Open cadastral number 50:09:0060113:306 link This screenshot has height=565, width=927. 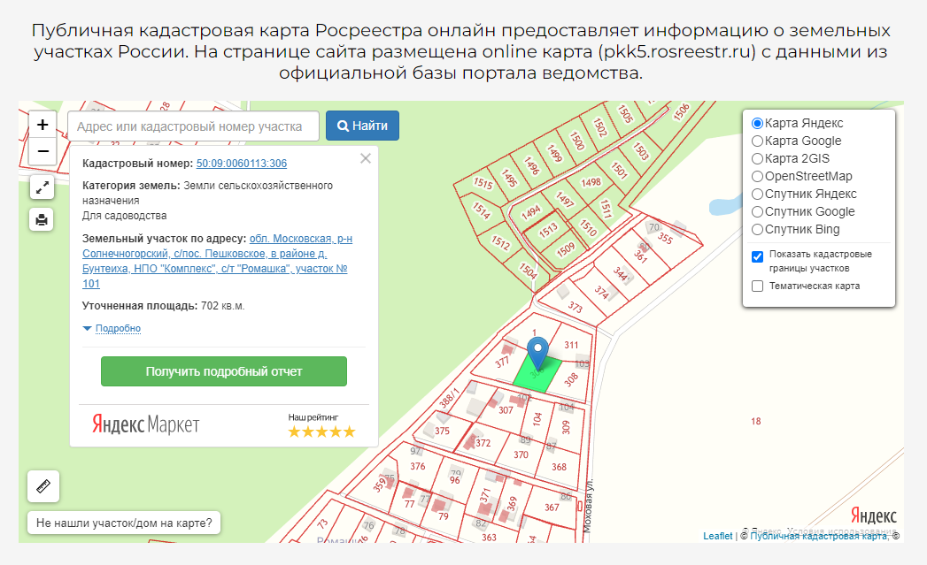241,164
